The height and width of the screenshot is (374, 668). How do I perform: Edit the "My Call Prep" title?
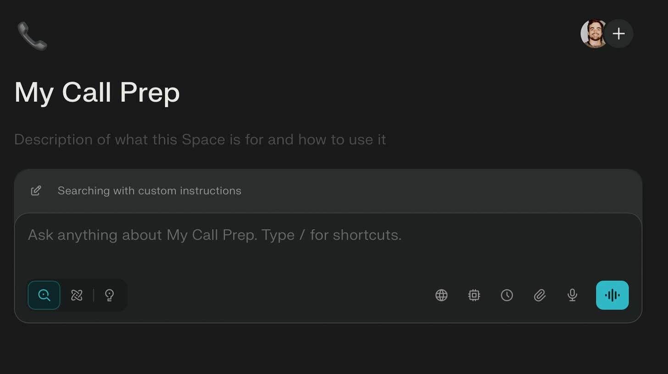coord(97,92)
